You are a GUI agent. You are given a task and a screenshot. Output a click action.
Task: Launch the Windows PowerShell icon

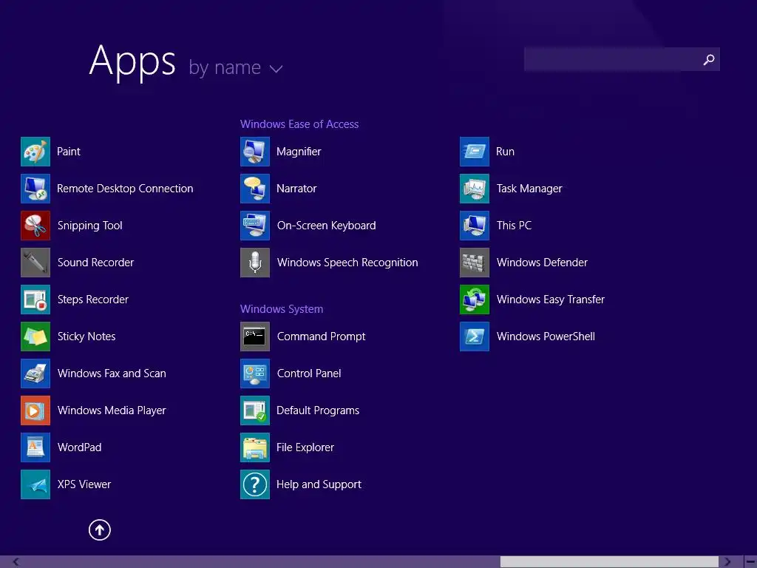[x=475, y=337]
